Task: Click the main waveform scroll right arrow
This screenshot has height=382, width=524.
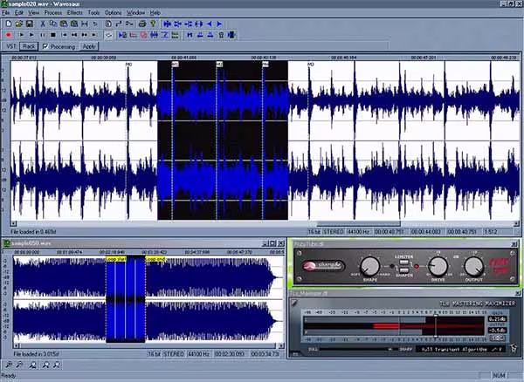Action: tap(516, 223)
